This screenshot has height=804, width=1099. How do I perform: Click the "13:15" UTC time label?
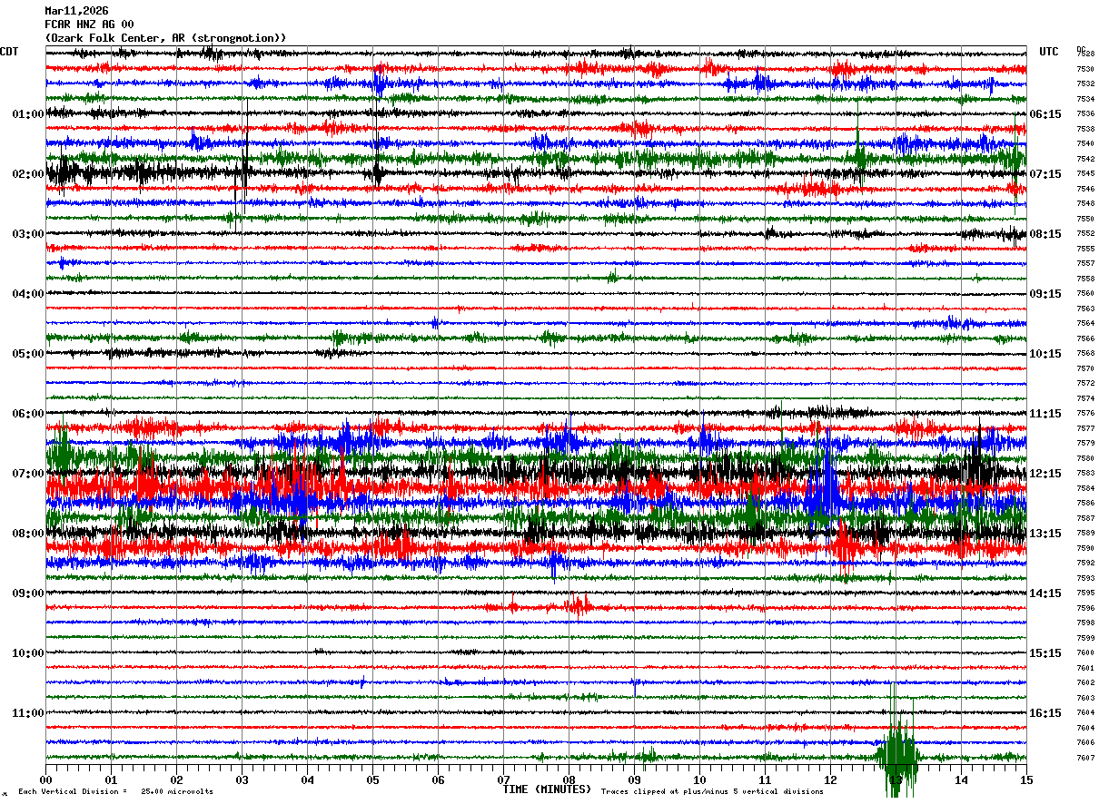[x=1045, y=534]
